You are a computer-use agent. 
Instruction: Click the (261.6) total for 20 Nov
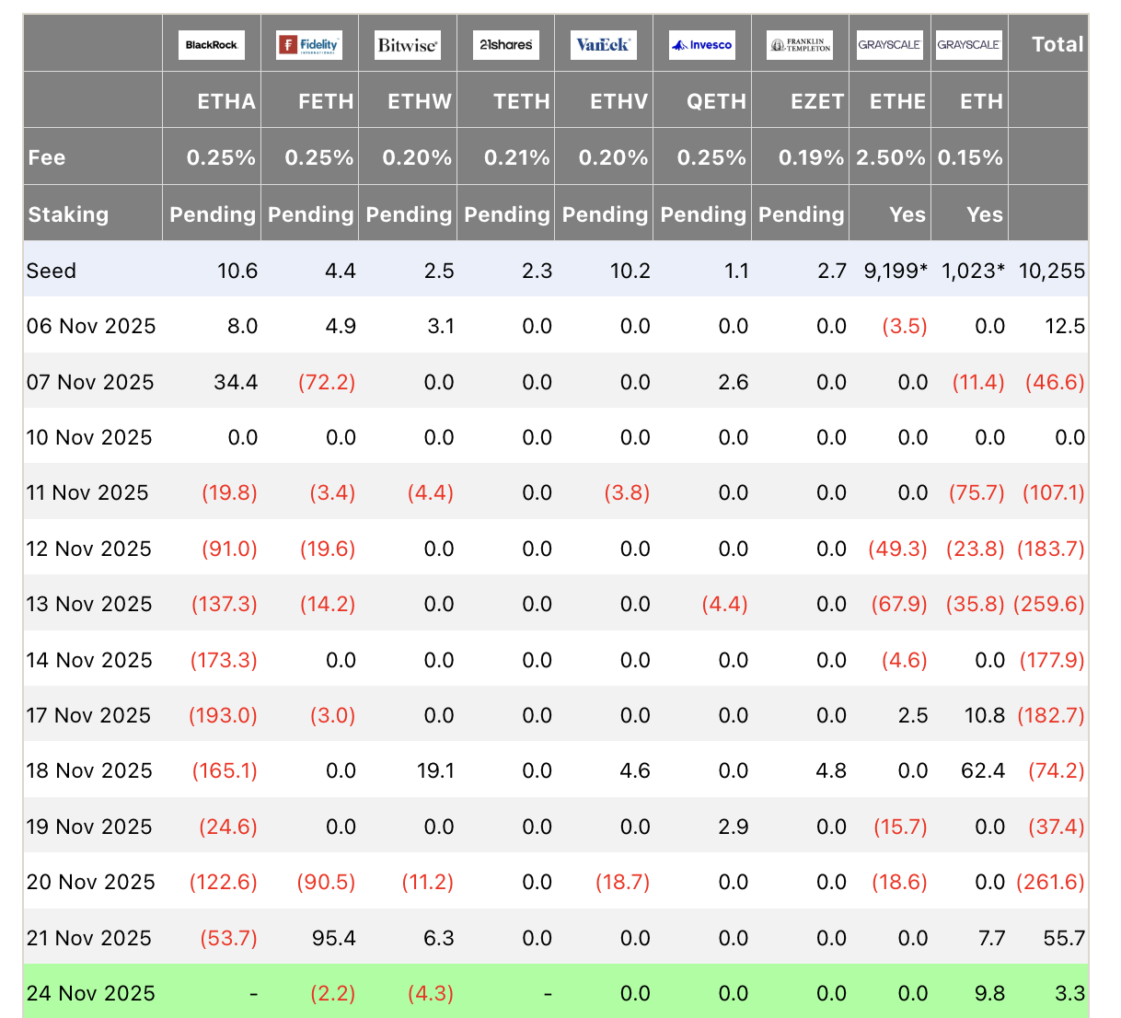click(x=1050, y=882)
